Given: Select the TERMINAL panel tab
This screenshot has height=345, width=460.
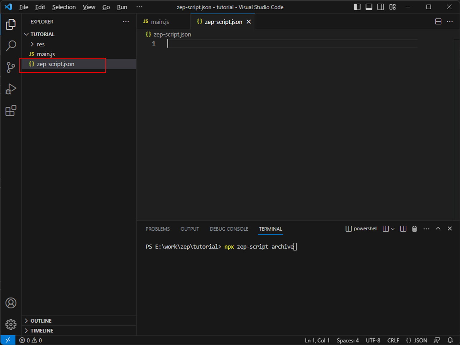Looking at the screenshot, I should (x=271, y=229).
